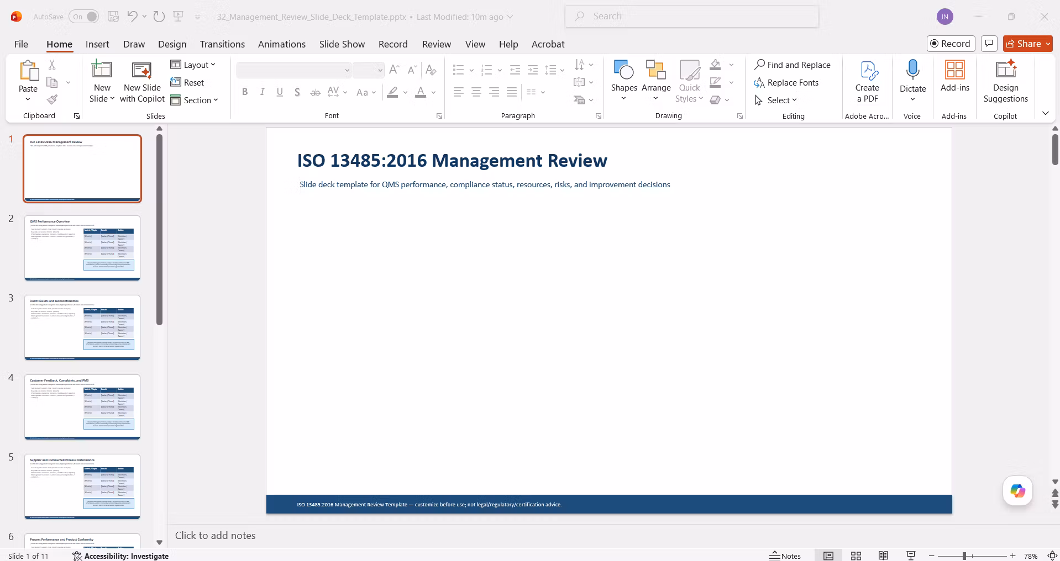The width and height of the screenshot is (1060, 561).
Task: Select the Format Painter brush
Action: point(52,100)
